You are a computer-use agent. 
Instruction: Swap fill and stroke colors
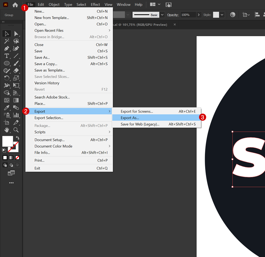click(x=18, y=138)
